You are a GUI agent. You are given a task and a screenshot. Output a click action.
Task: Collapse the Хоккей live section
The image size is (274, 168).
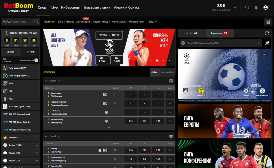coord(46,136)
